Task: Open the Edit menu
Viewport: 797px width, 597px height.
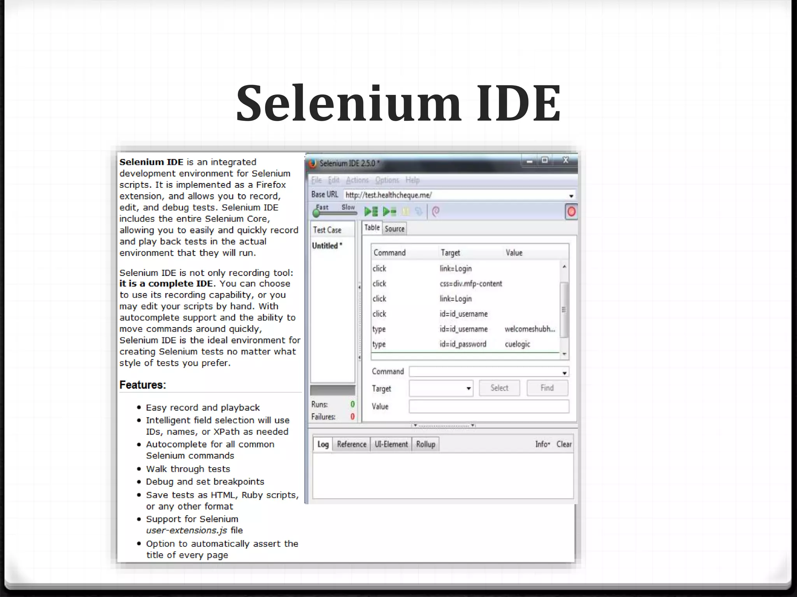Action: (334, 180)
